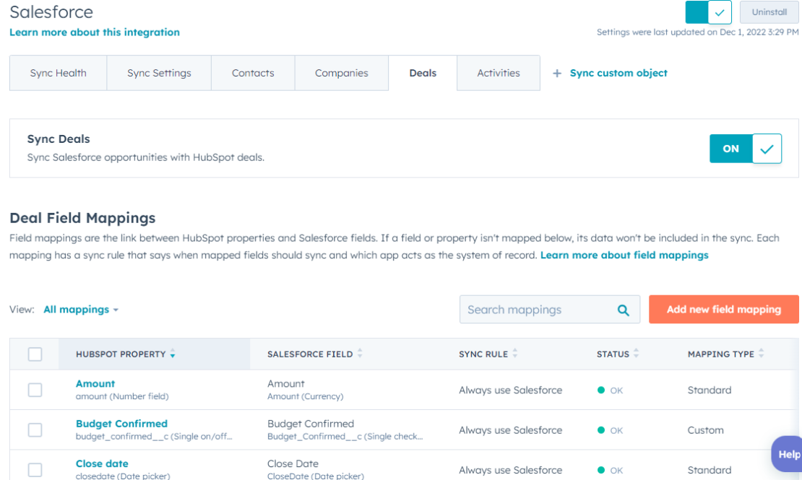Image resolution: width=802 pixels, height=480 pixels.
Task: Sort by Sync Rule column
Action: coord(488,354)
